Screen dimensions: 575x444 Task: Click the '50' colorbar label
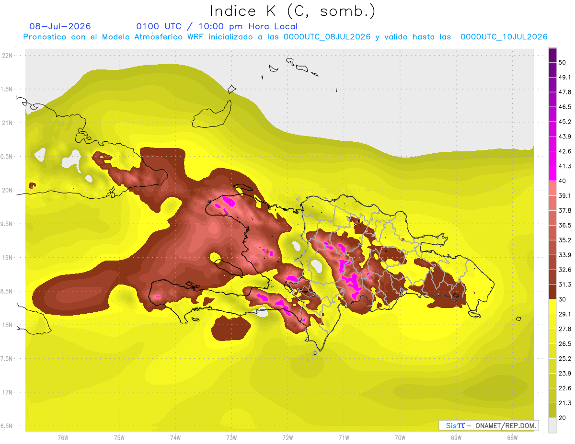point(563,62)
